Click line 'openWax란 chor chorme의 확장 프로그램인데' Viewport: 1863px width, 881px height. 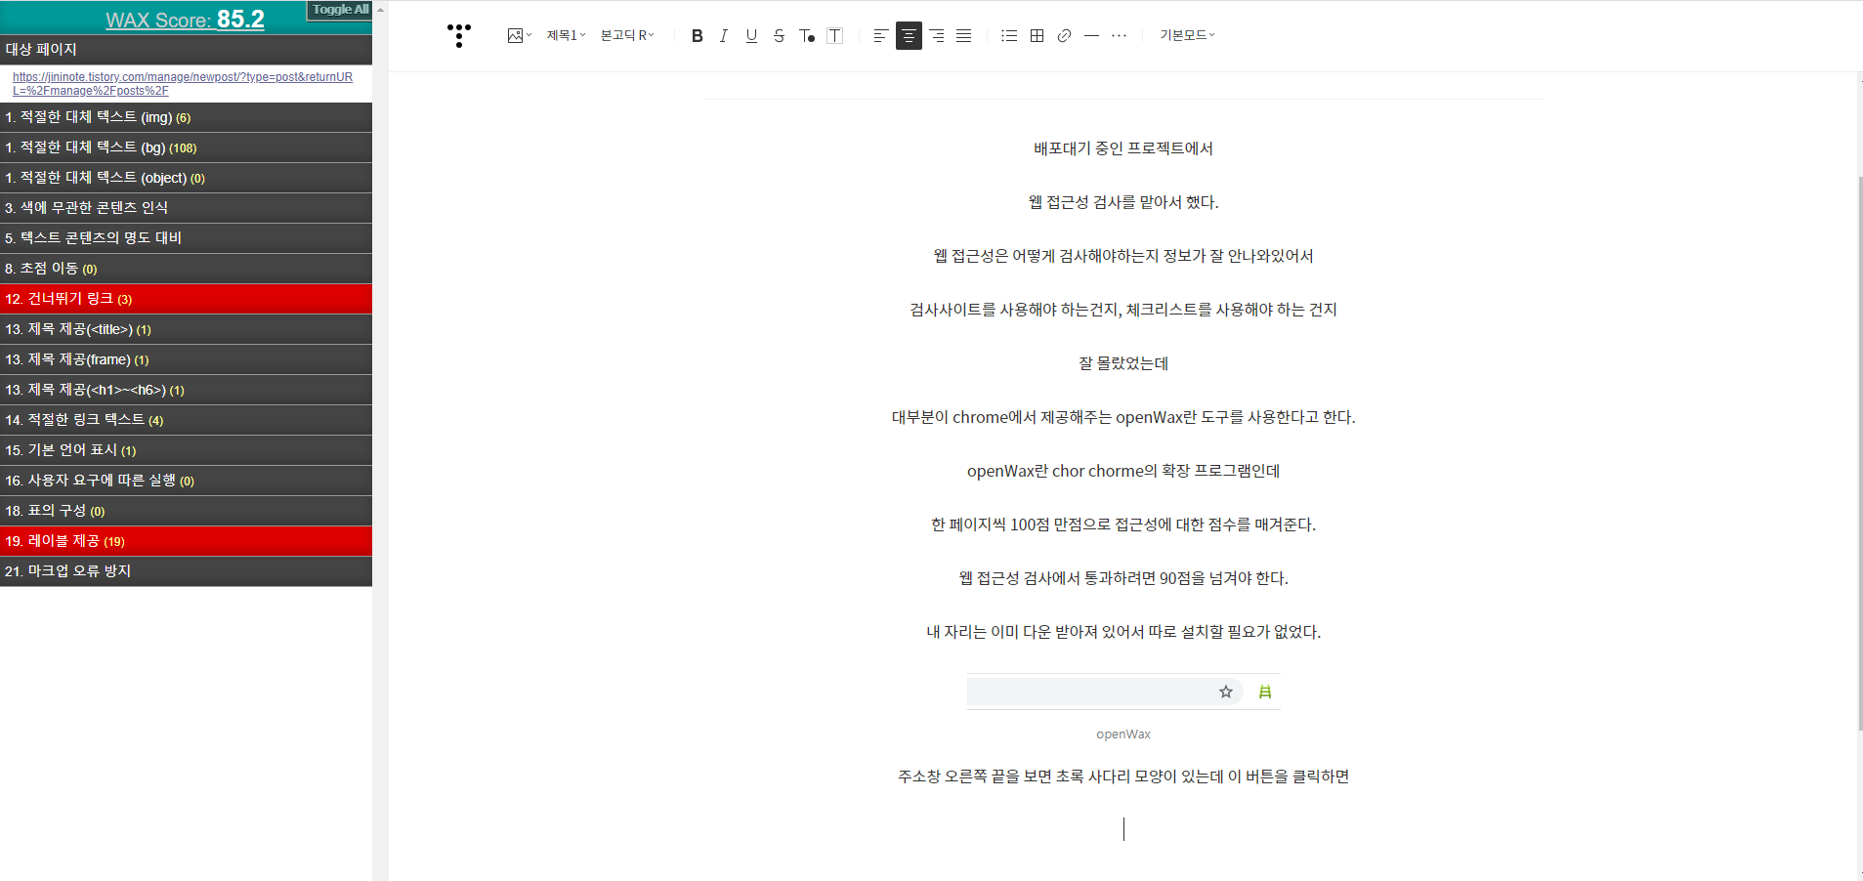pos(1123,471)
